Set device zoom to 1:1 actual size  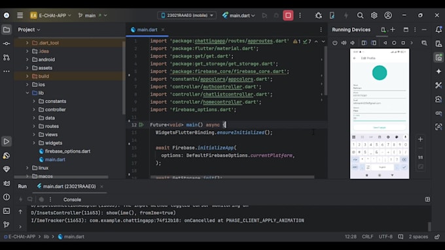(x=420, y=157)
